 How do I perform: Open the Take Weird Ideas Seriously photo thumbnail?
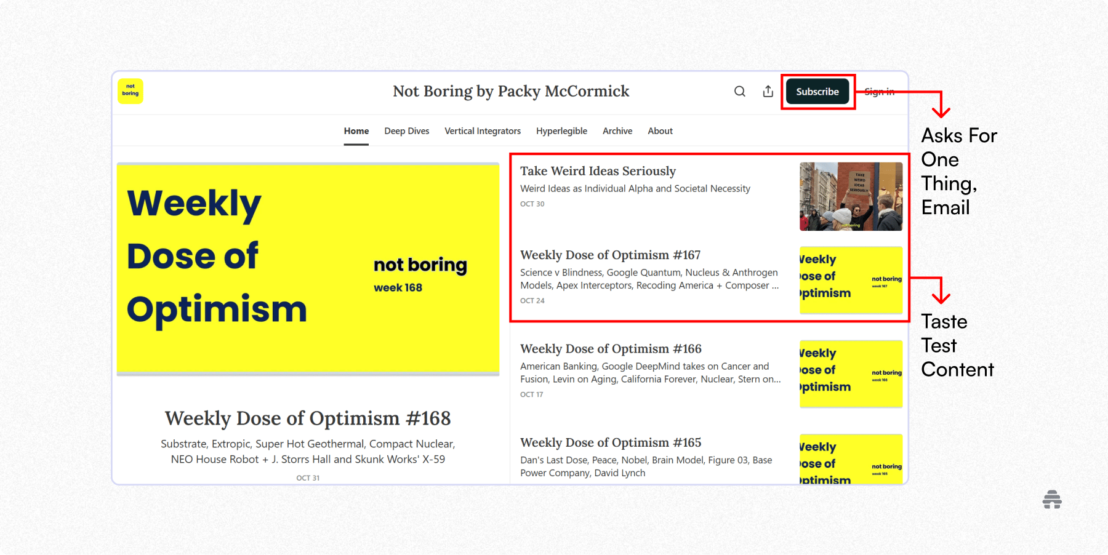tap(851, 196)
